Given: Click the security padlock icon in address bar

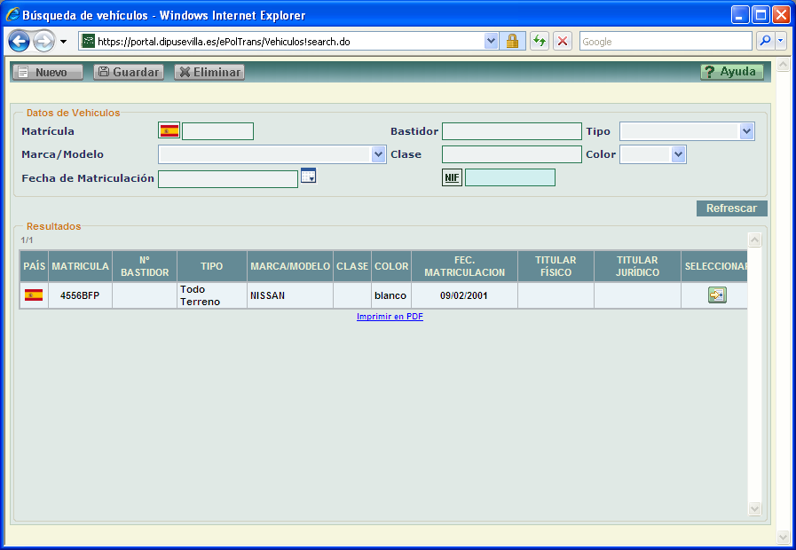Looking at the screenshot, I should [512, 41].
